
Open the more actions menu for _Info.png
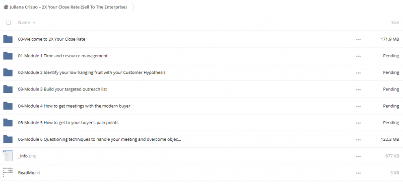click(x=358, y=156)
